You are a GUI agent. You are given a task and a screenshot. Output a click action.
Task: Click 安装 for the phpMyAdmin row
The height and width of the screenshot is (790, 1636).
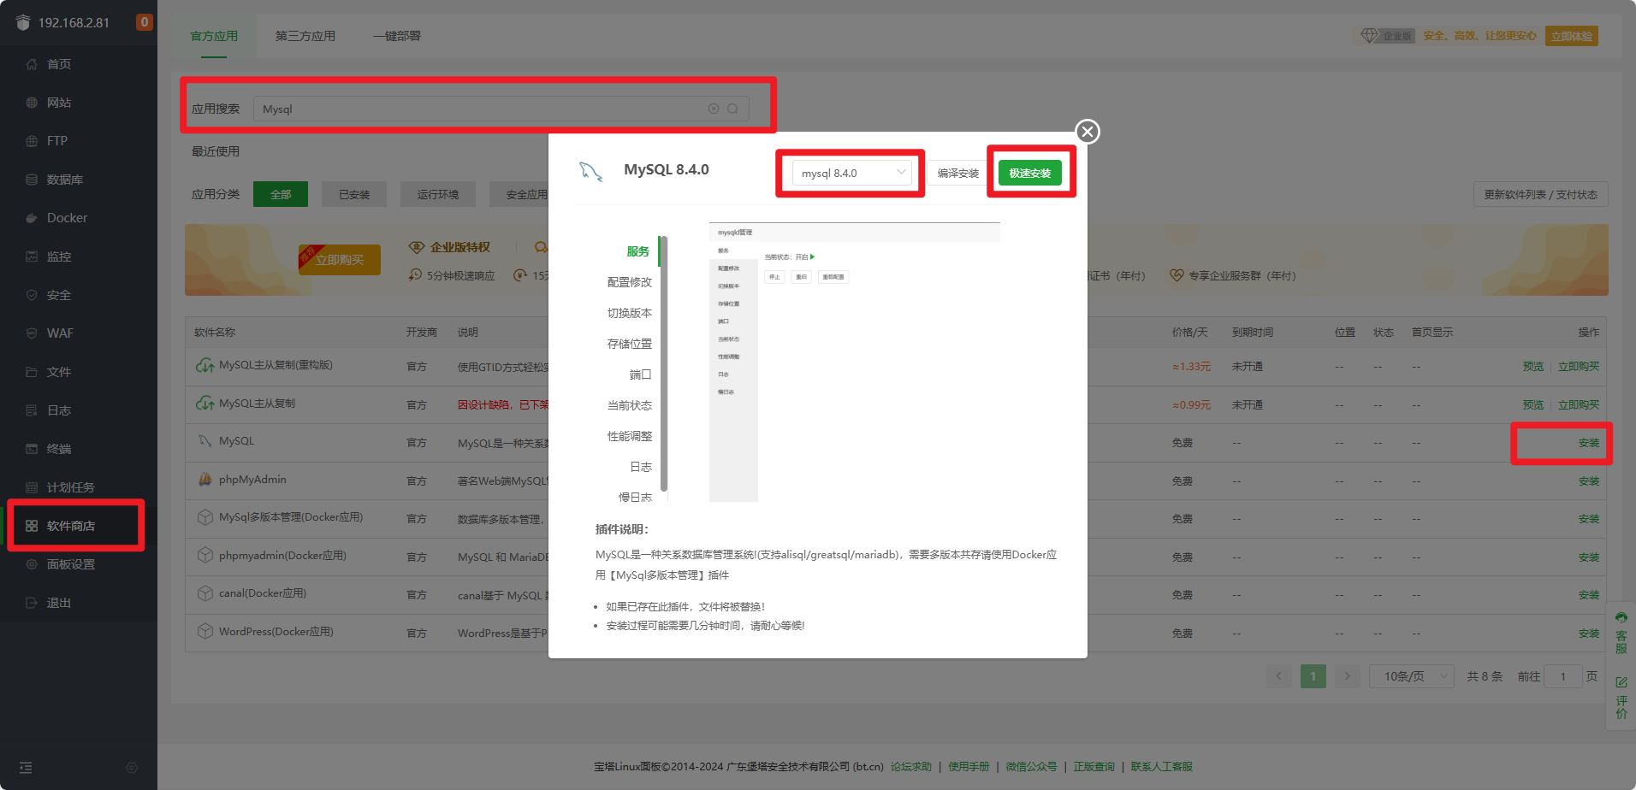coord(1589,481)
